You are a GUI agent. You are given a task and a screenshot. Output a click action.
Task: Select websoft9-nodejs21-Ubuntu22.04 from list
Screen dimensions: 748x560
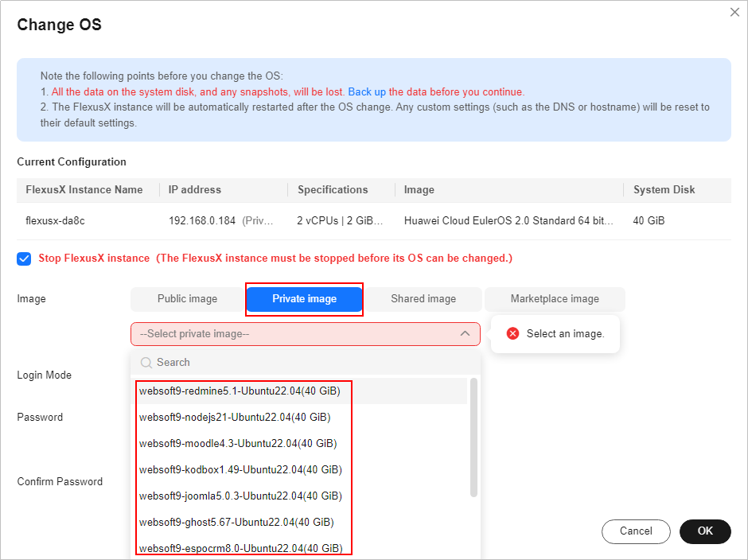click(235, 417)
